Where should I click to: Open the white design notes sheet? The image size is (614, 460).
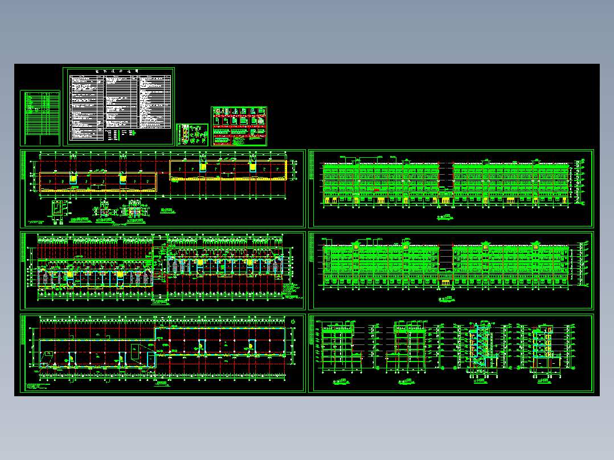(x=118, y=106)
